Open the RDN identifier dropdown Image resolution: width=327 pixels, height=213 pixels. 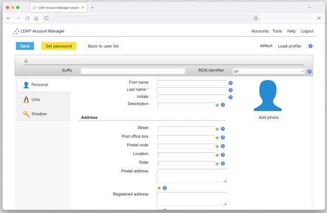coord(268,71)
